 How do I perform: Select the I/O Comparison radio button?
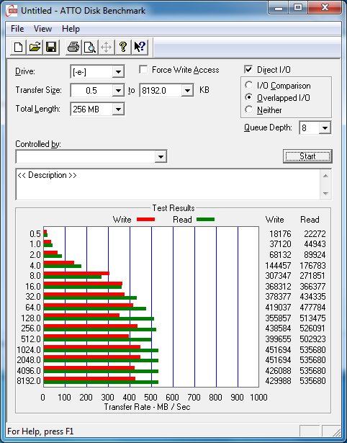tap(249, 85)
